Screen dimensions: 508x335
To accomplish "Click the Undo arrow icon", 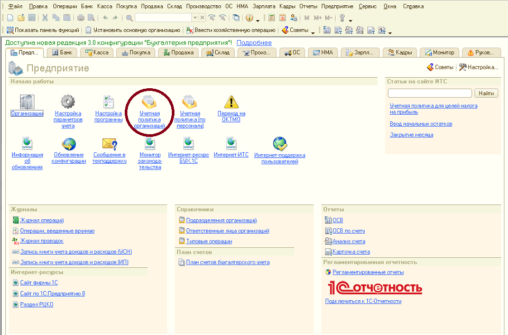I will 105,18.
